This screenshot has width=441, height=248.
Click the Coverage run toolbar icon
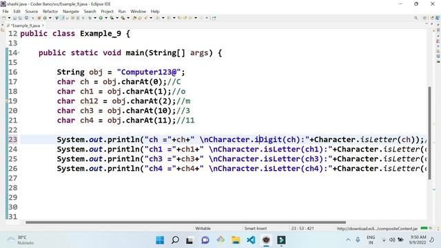coord(112,18)
